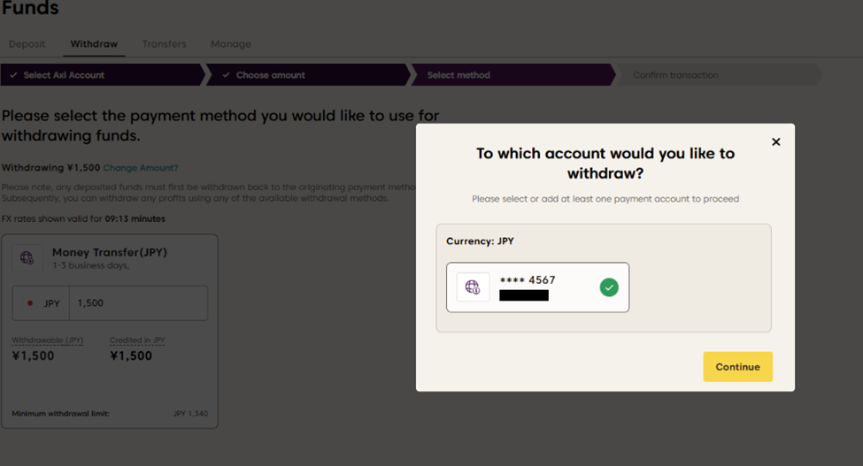Open the Withdraw tab

[x=94, y=44]
